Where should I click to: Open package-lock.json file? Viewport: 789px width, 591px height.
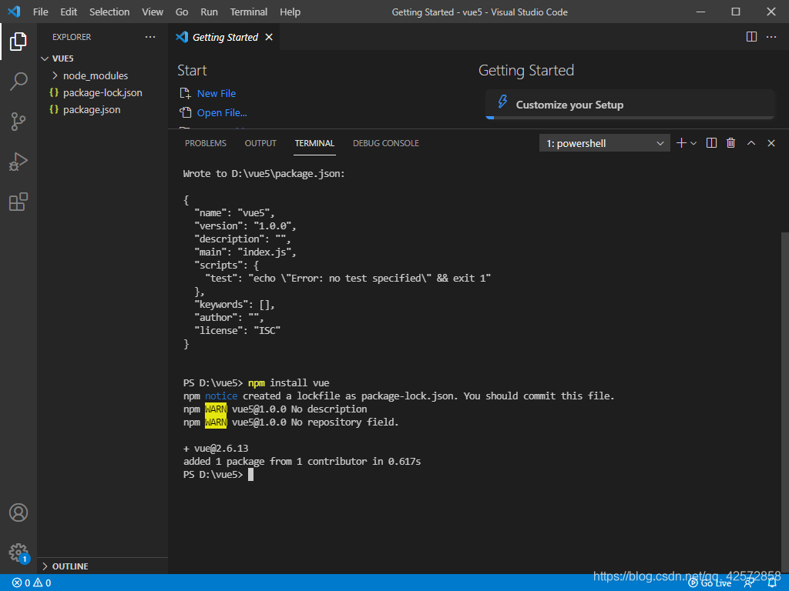click(102, 93)
